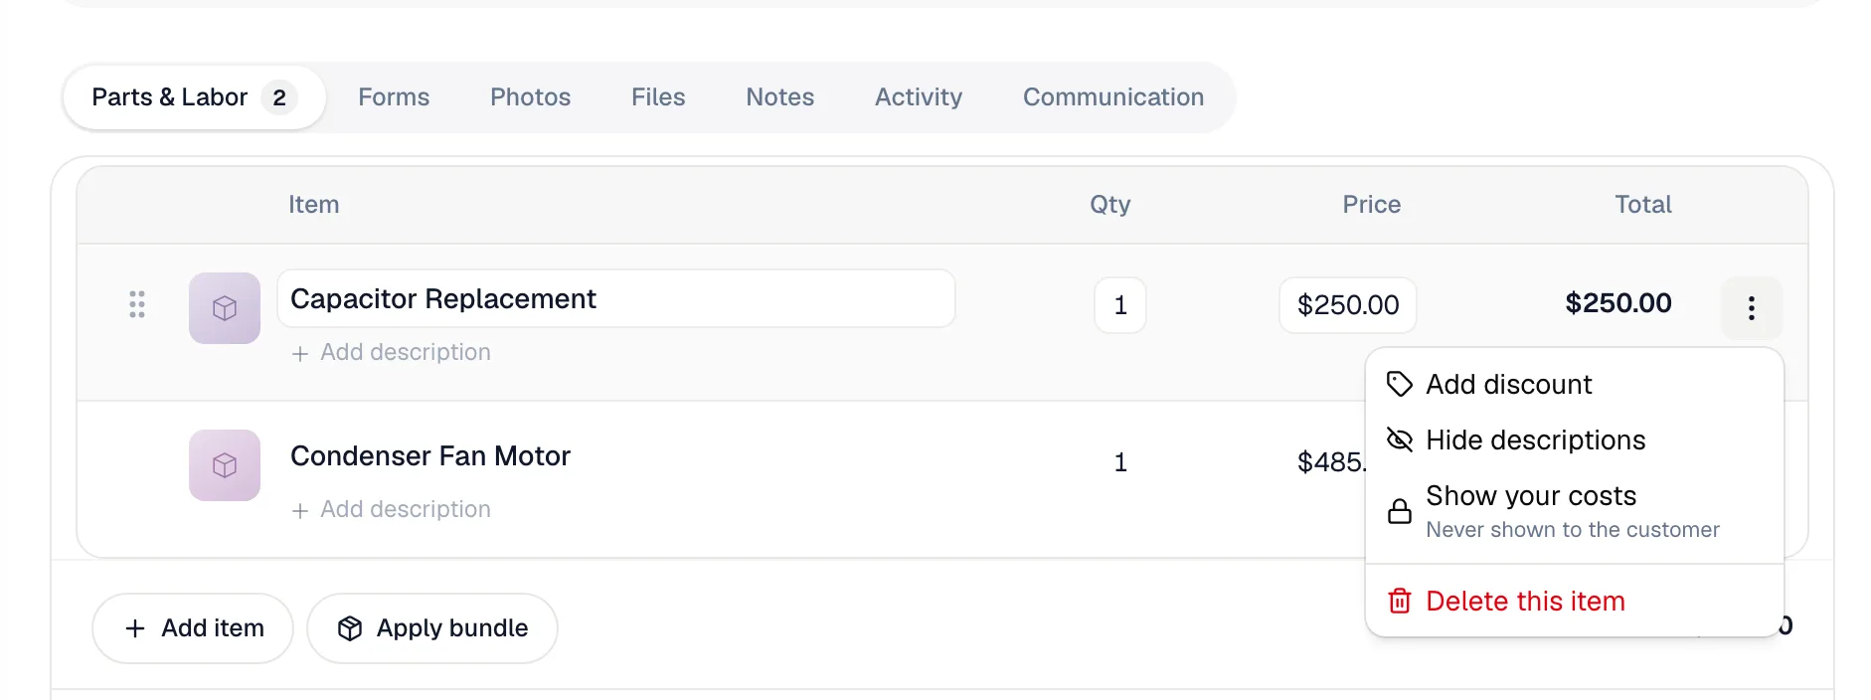Viewport: 1871px width, 700px height.
Task: Choose Add discount from the menu
Action: 1575,385
